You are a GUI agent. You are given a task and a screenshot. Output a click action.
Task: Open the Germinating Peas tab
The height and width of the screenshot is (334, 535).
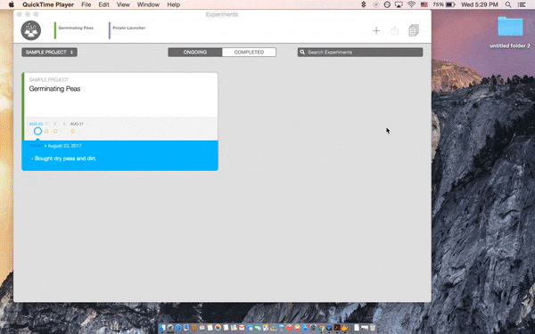click(76, 28)
